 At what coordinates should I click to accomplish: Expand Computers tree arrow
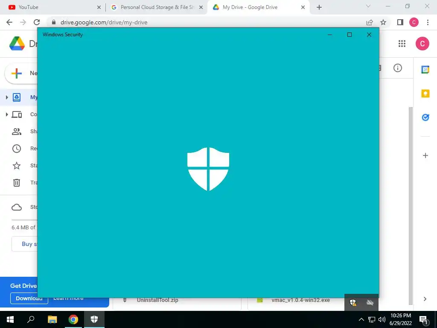pyautogui.click(x=7, y=114)
